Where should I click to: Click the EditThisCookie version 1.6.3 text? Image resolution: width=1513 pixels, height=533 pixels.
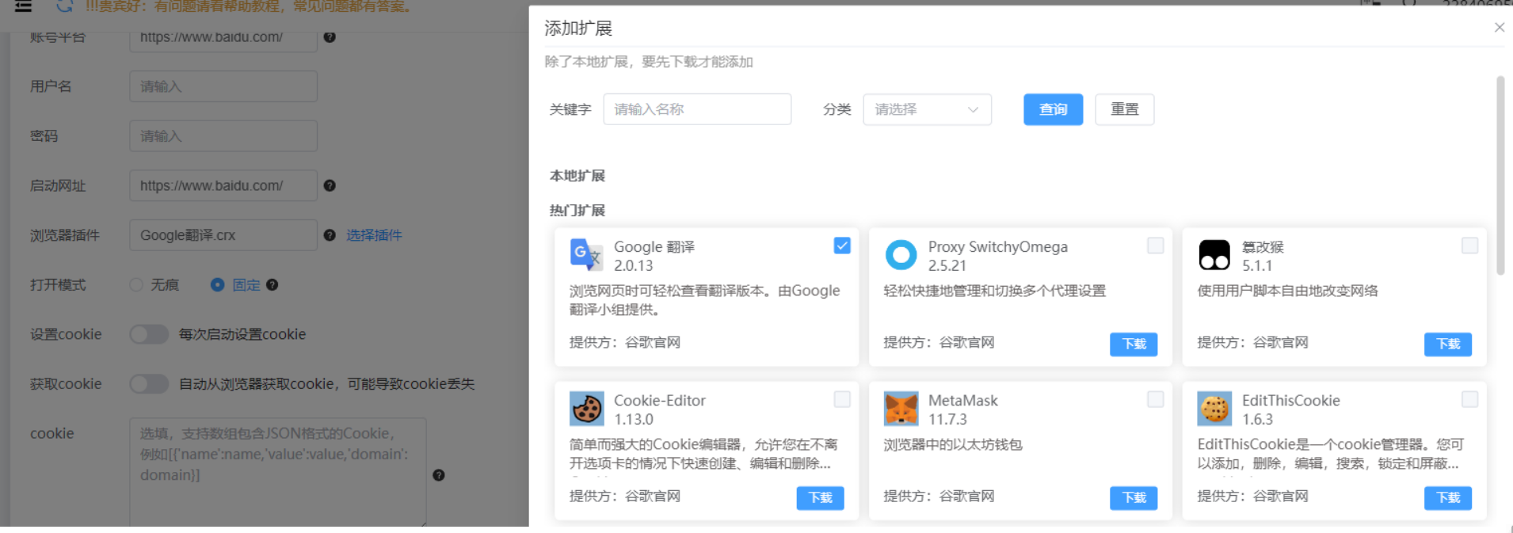pos(1257,420)
